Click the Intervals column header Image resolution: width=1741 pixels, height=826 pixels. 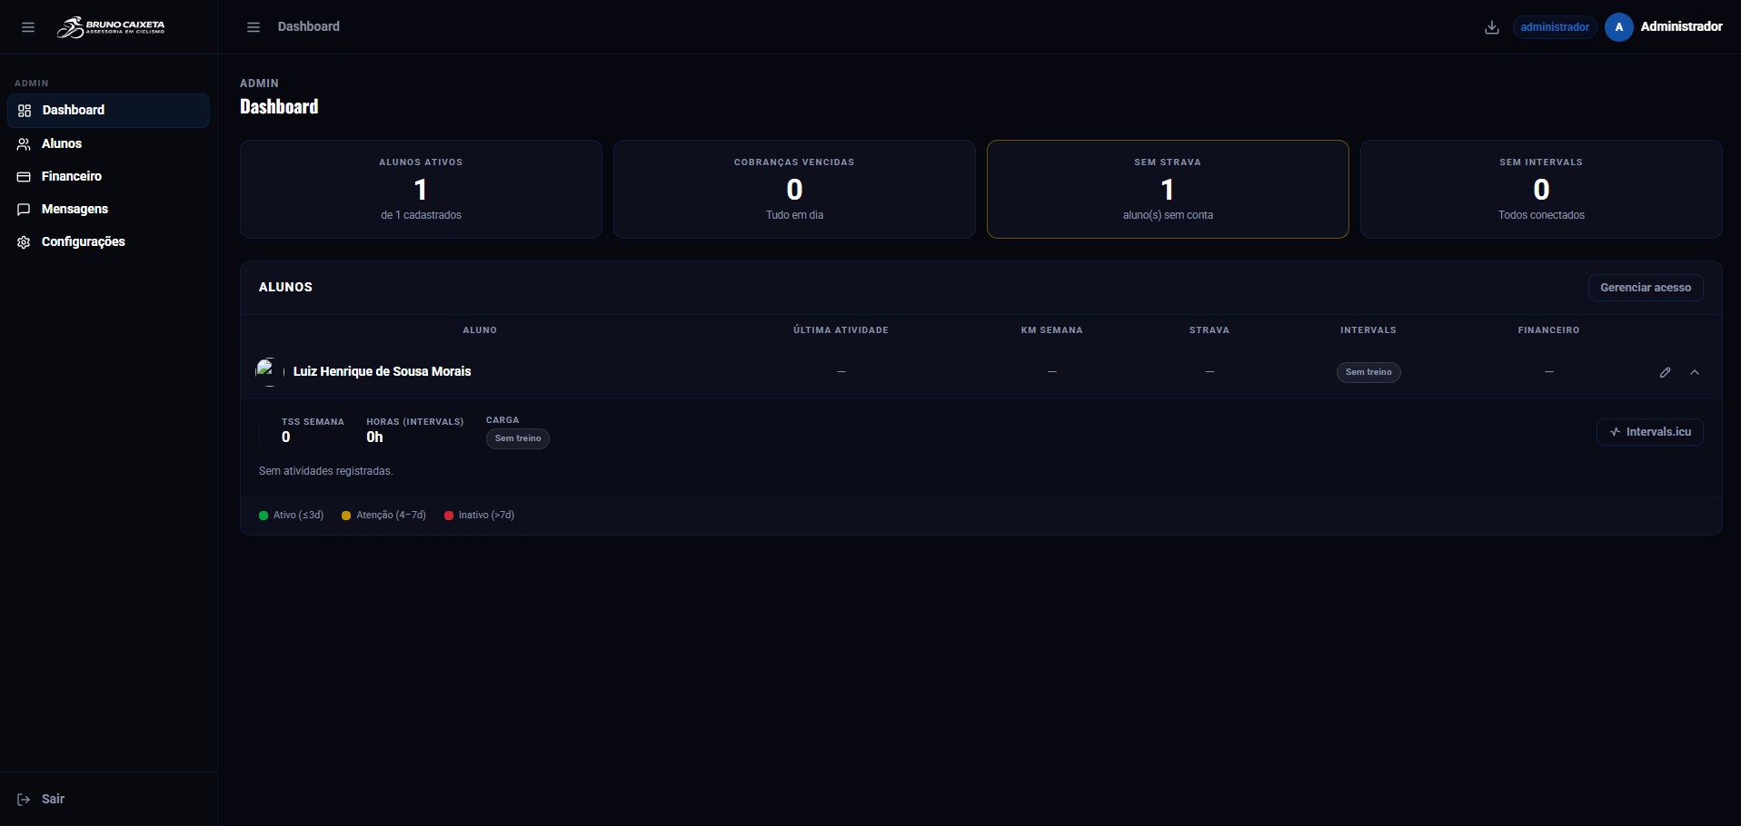point(1368,330)
